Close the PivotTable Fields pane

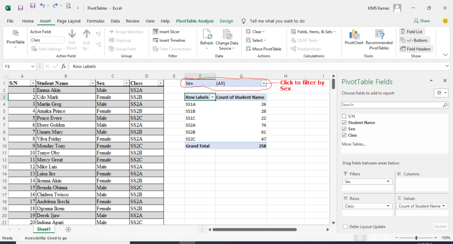coord(445,81)
